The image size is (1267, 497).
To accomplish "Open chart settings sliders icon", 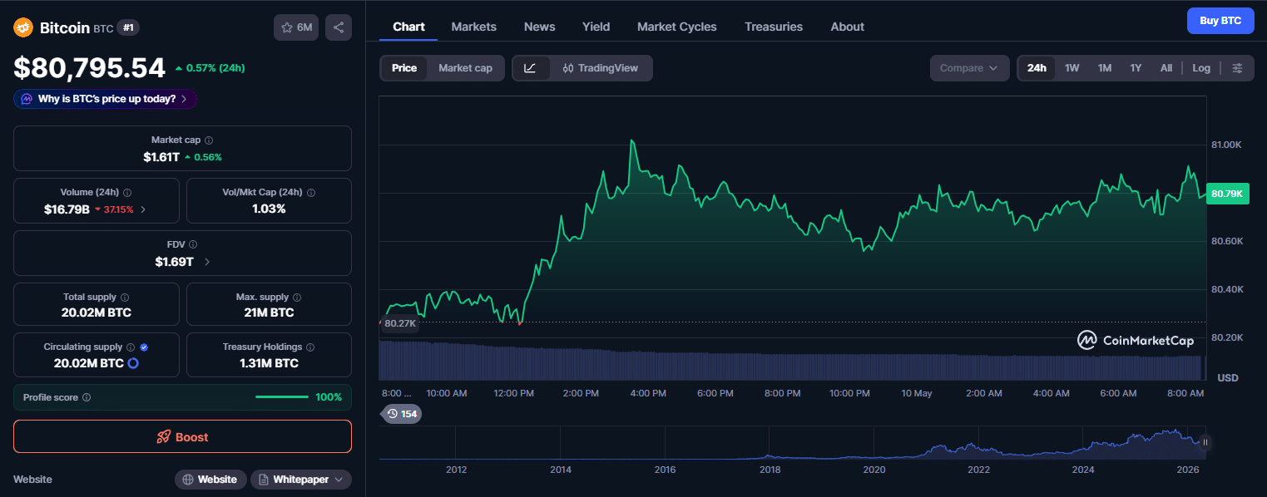I will (x=1238, y=68).
